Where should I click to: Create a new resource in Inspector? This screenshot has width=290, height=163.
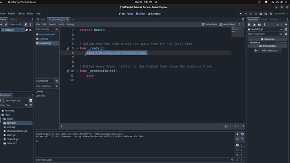click(x=249, y=24)
